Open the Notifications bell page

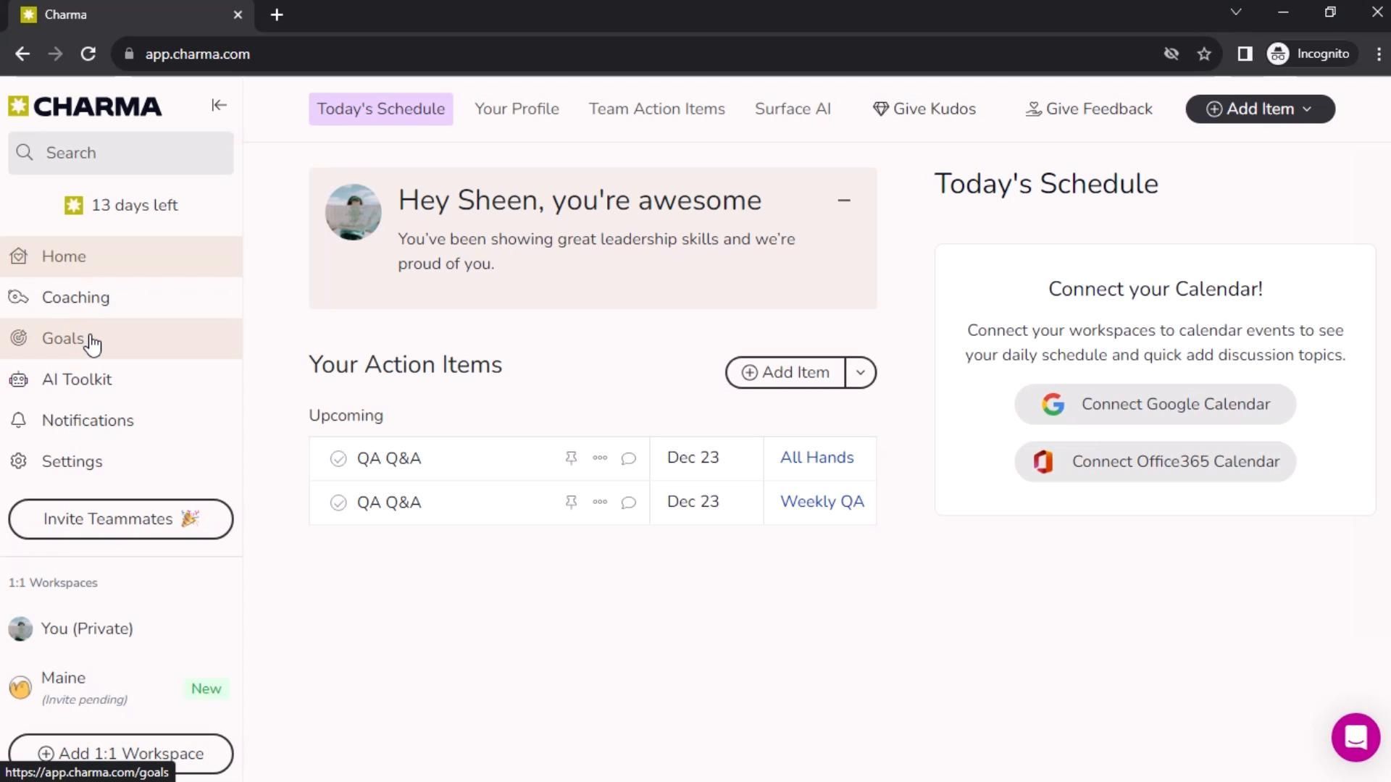87,421
